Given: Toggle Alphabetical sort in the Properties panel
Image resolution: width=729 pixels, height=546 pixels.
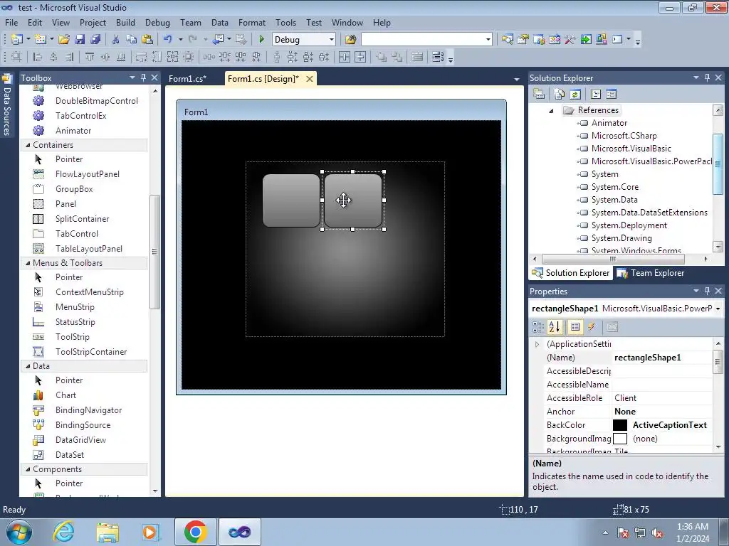Looking at the screenshot, I should tap(554, 327).
